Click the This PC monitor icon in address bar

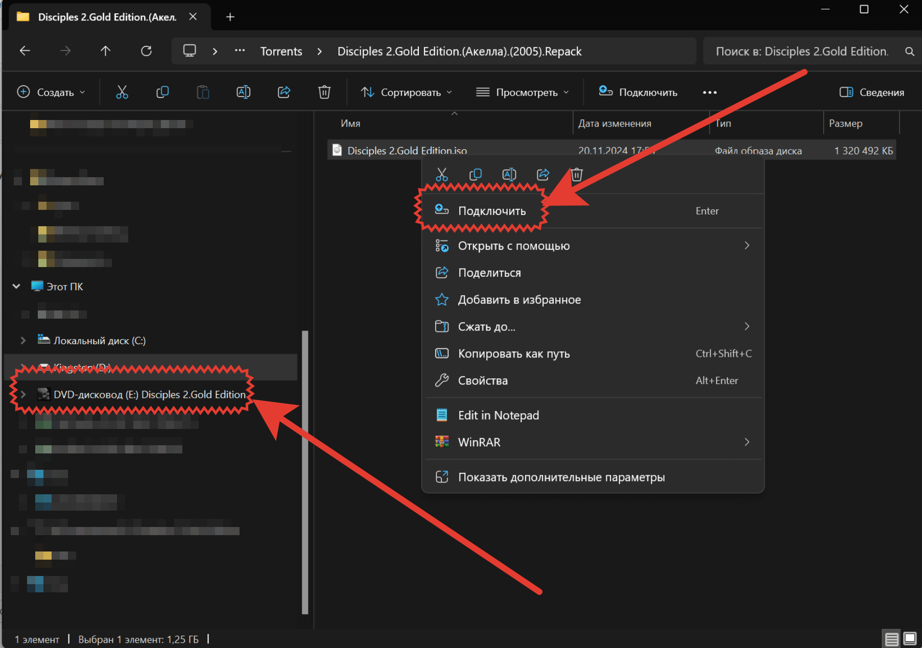[190, 51]
